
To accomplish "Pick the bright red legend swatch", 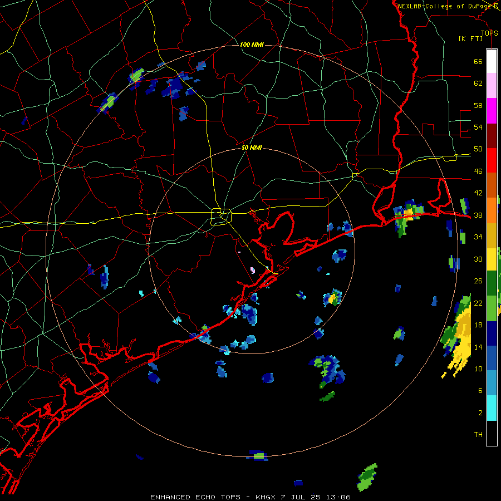I will coord(492,160).
